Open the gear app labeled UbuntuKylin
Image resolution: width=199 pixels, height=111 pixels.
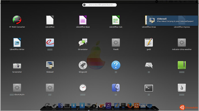pyautogui.click(x=17, y=88)
